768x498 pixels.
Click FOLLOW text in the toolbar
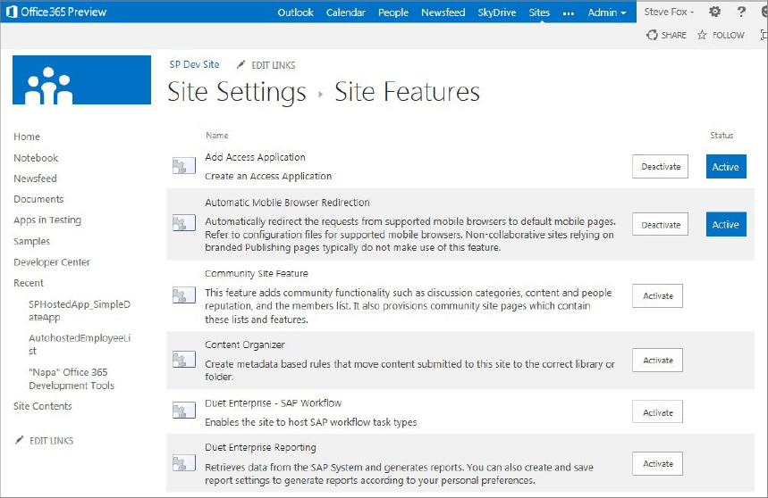[x=729, y=35]
